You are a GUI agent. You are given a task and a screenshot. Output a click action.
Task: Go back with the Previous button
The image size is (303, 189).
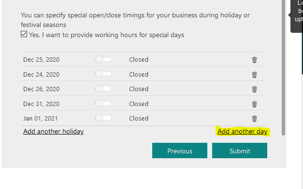[x=180, y=150]
